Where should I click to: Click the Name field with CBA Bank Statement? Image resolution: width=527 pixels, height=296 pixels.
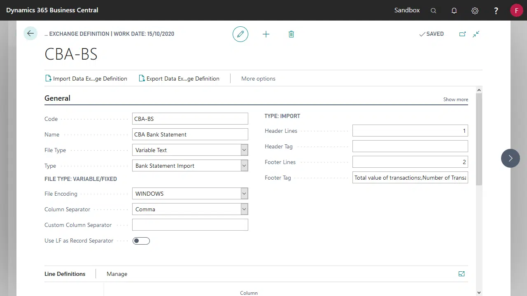190,134
